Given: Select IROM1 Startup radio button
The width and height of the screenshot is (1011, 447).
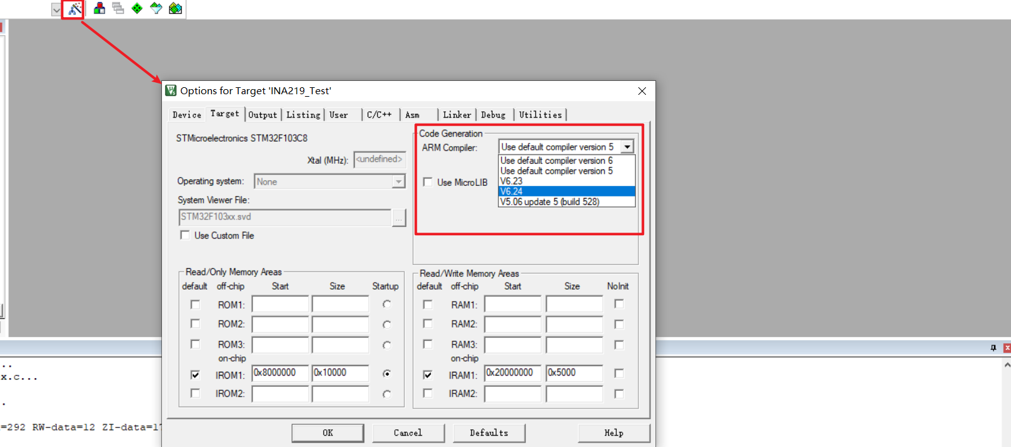Looking at the screenshot, I should pos(387,374).
